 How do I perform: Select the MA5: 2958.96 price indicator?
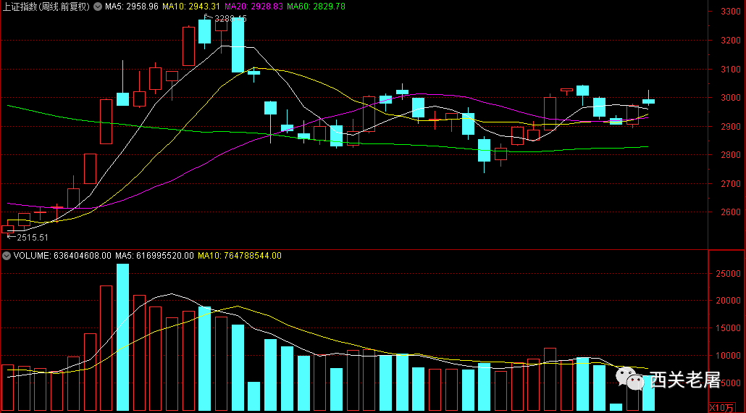pyautogui.click(x=131, y=7)
